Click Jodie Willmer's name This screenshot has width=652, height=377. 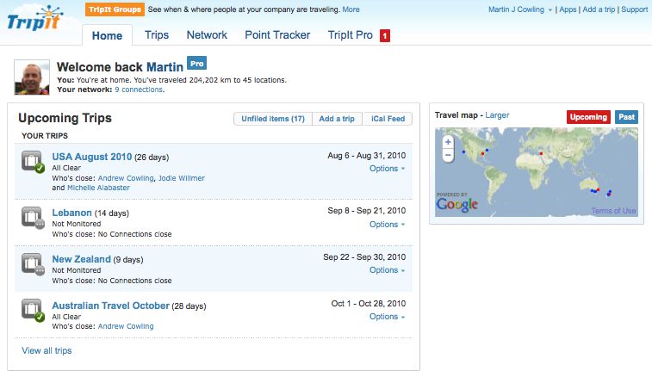181,178
